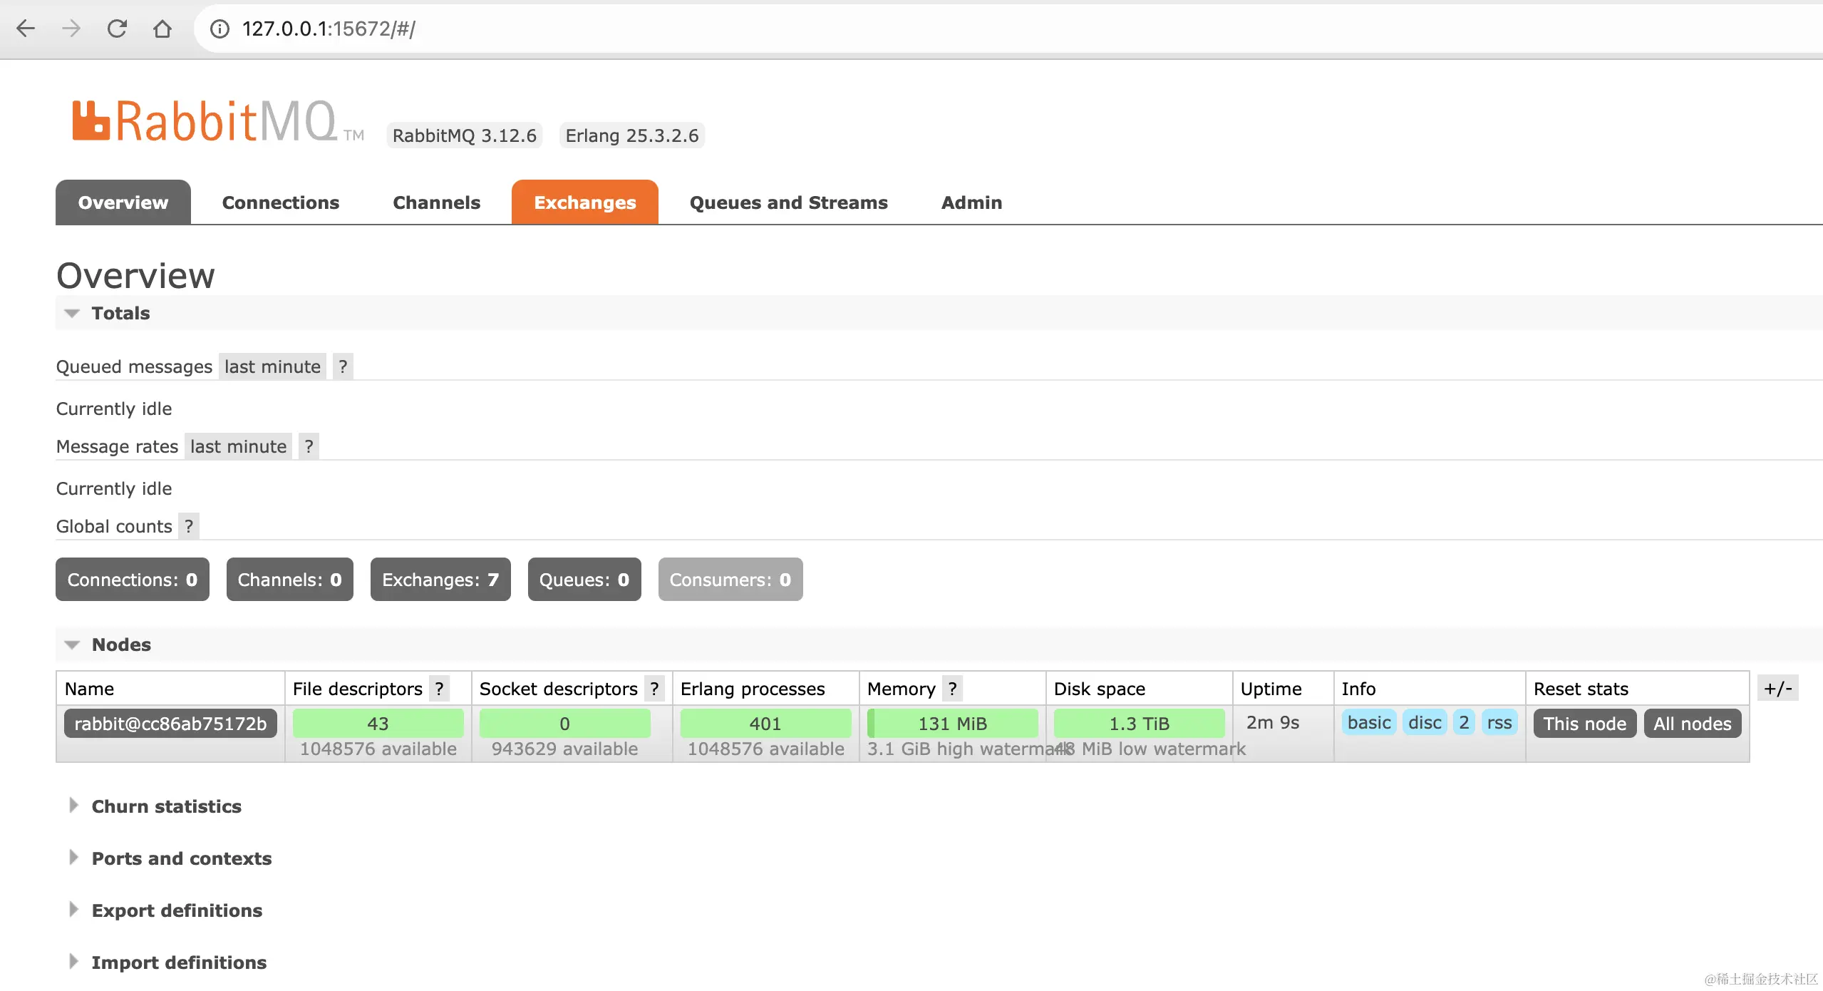Image resolution: width=1823 pixels, height=991 pixels.
Task: Toggle node table columns with +/- button
Action: tap(1777, 689)
